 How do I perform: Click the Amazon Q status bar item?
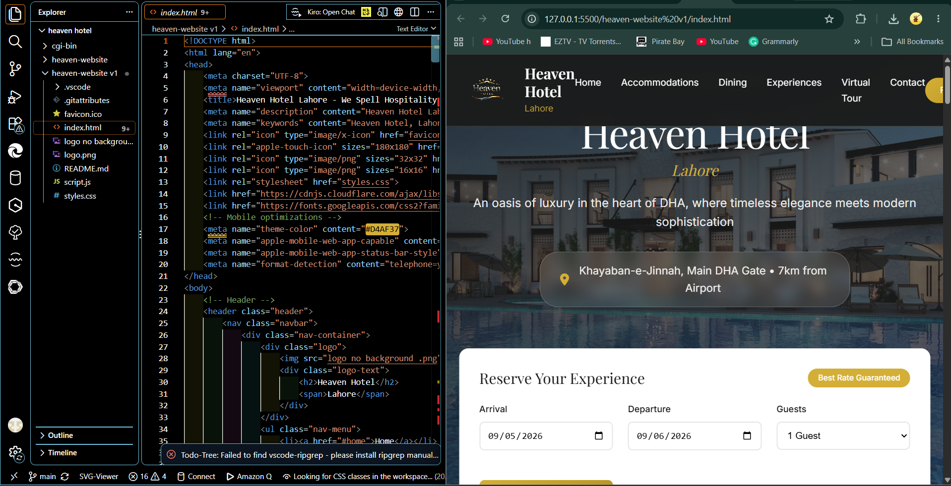[249, 476]
